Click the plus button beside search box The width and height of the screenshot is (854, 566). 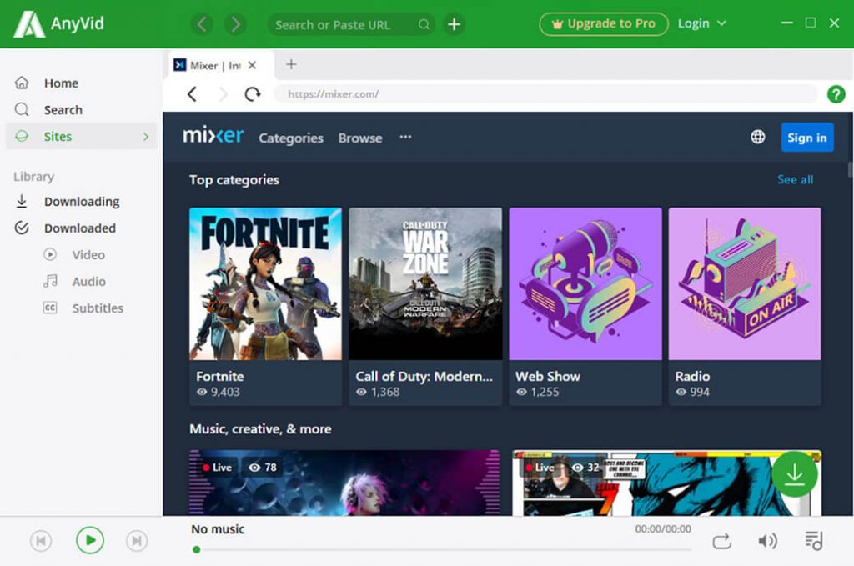click(x=454, y=24)
